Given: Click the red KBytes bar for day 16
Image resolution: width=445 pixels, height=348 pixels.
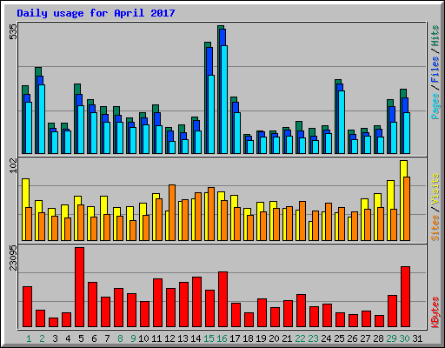Looking at the screenshot, I should (x=223, y=299).
